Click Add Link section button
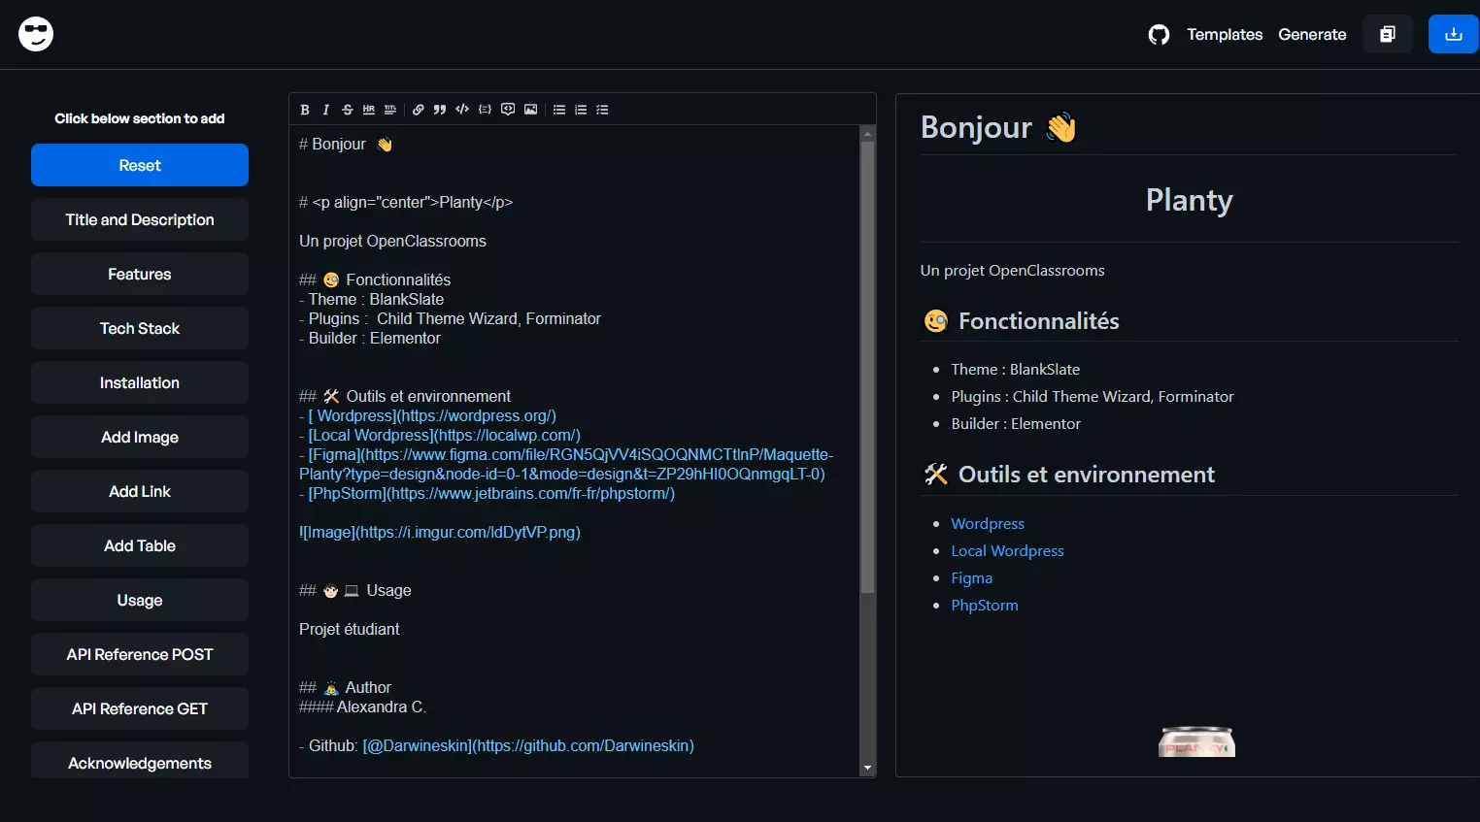Viewport: 1480px width, 822px height. click(140, 491)
